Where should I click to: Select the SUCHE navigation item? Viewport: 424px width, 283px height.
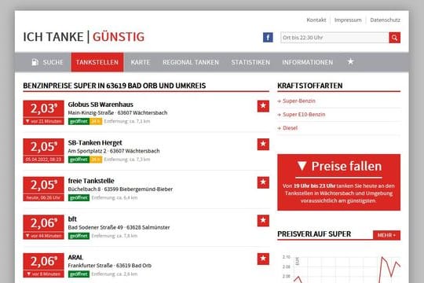click(x=47, y=62)
